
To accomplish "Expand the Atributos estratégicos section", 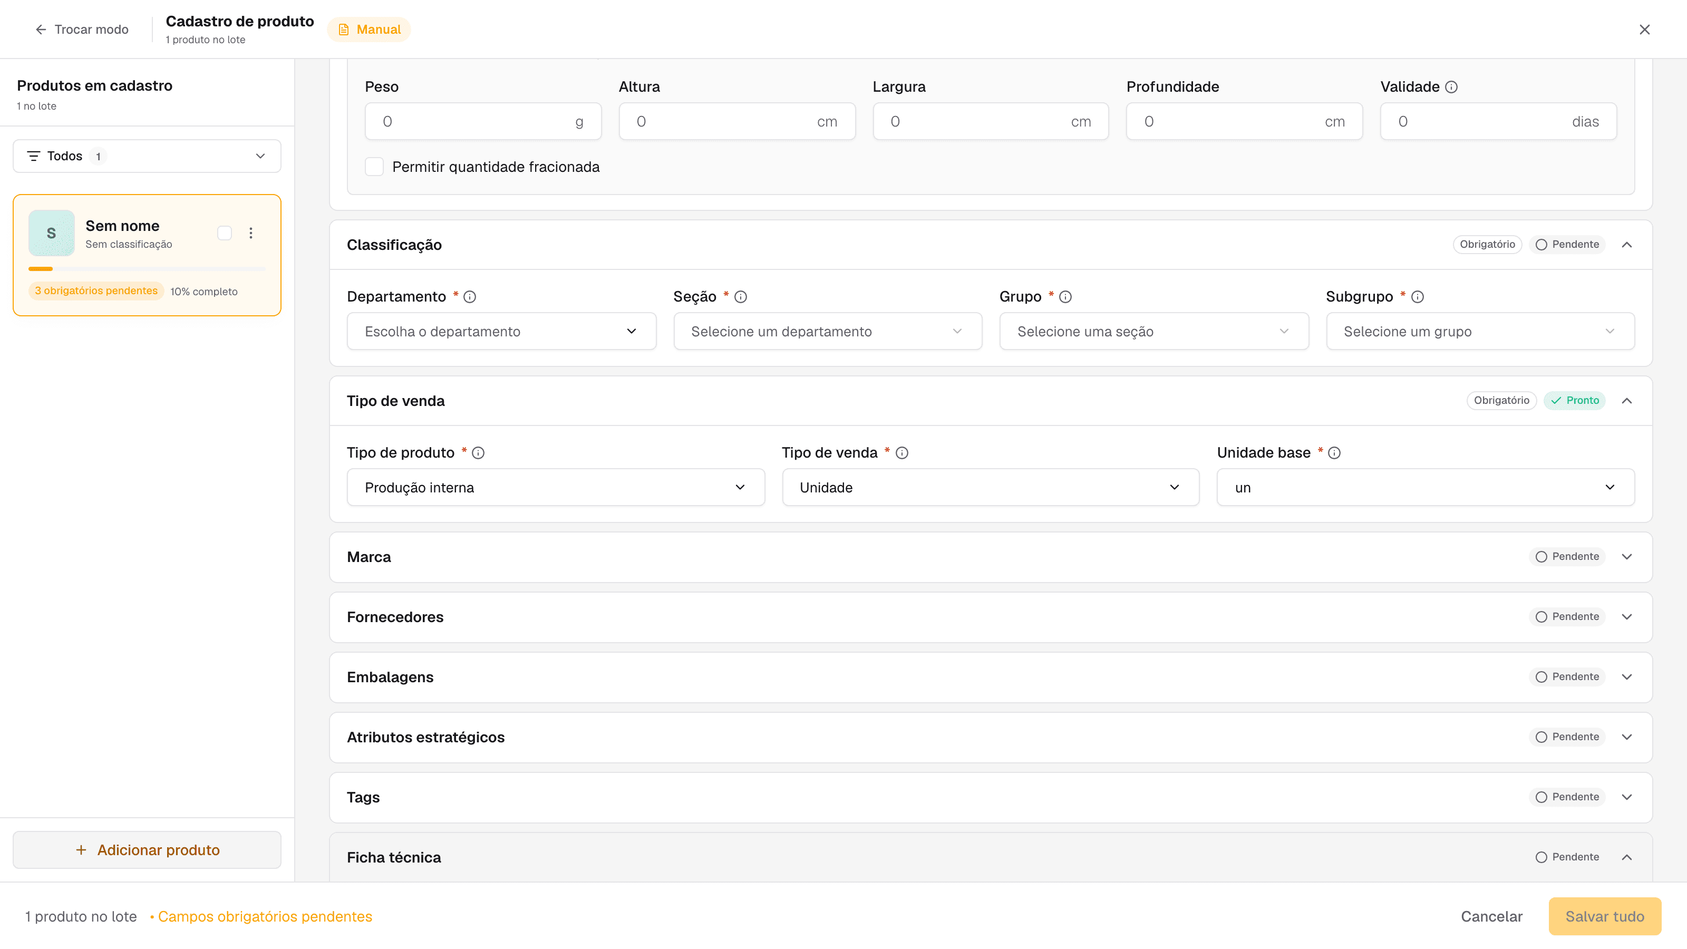I will pos(1627,738).
